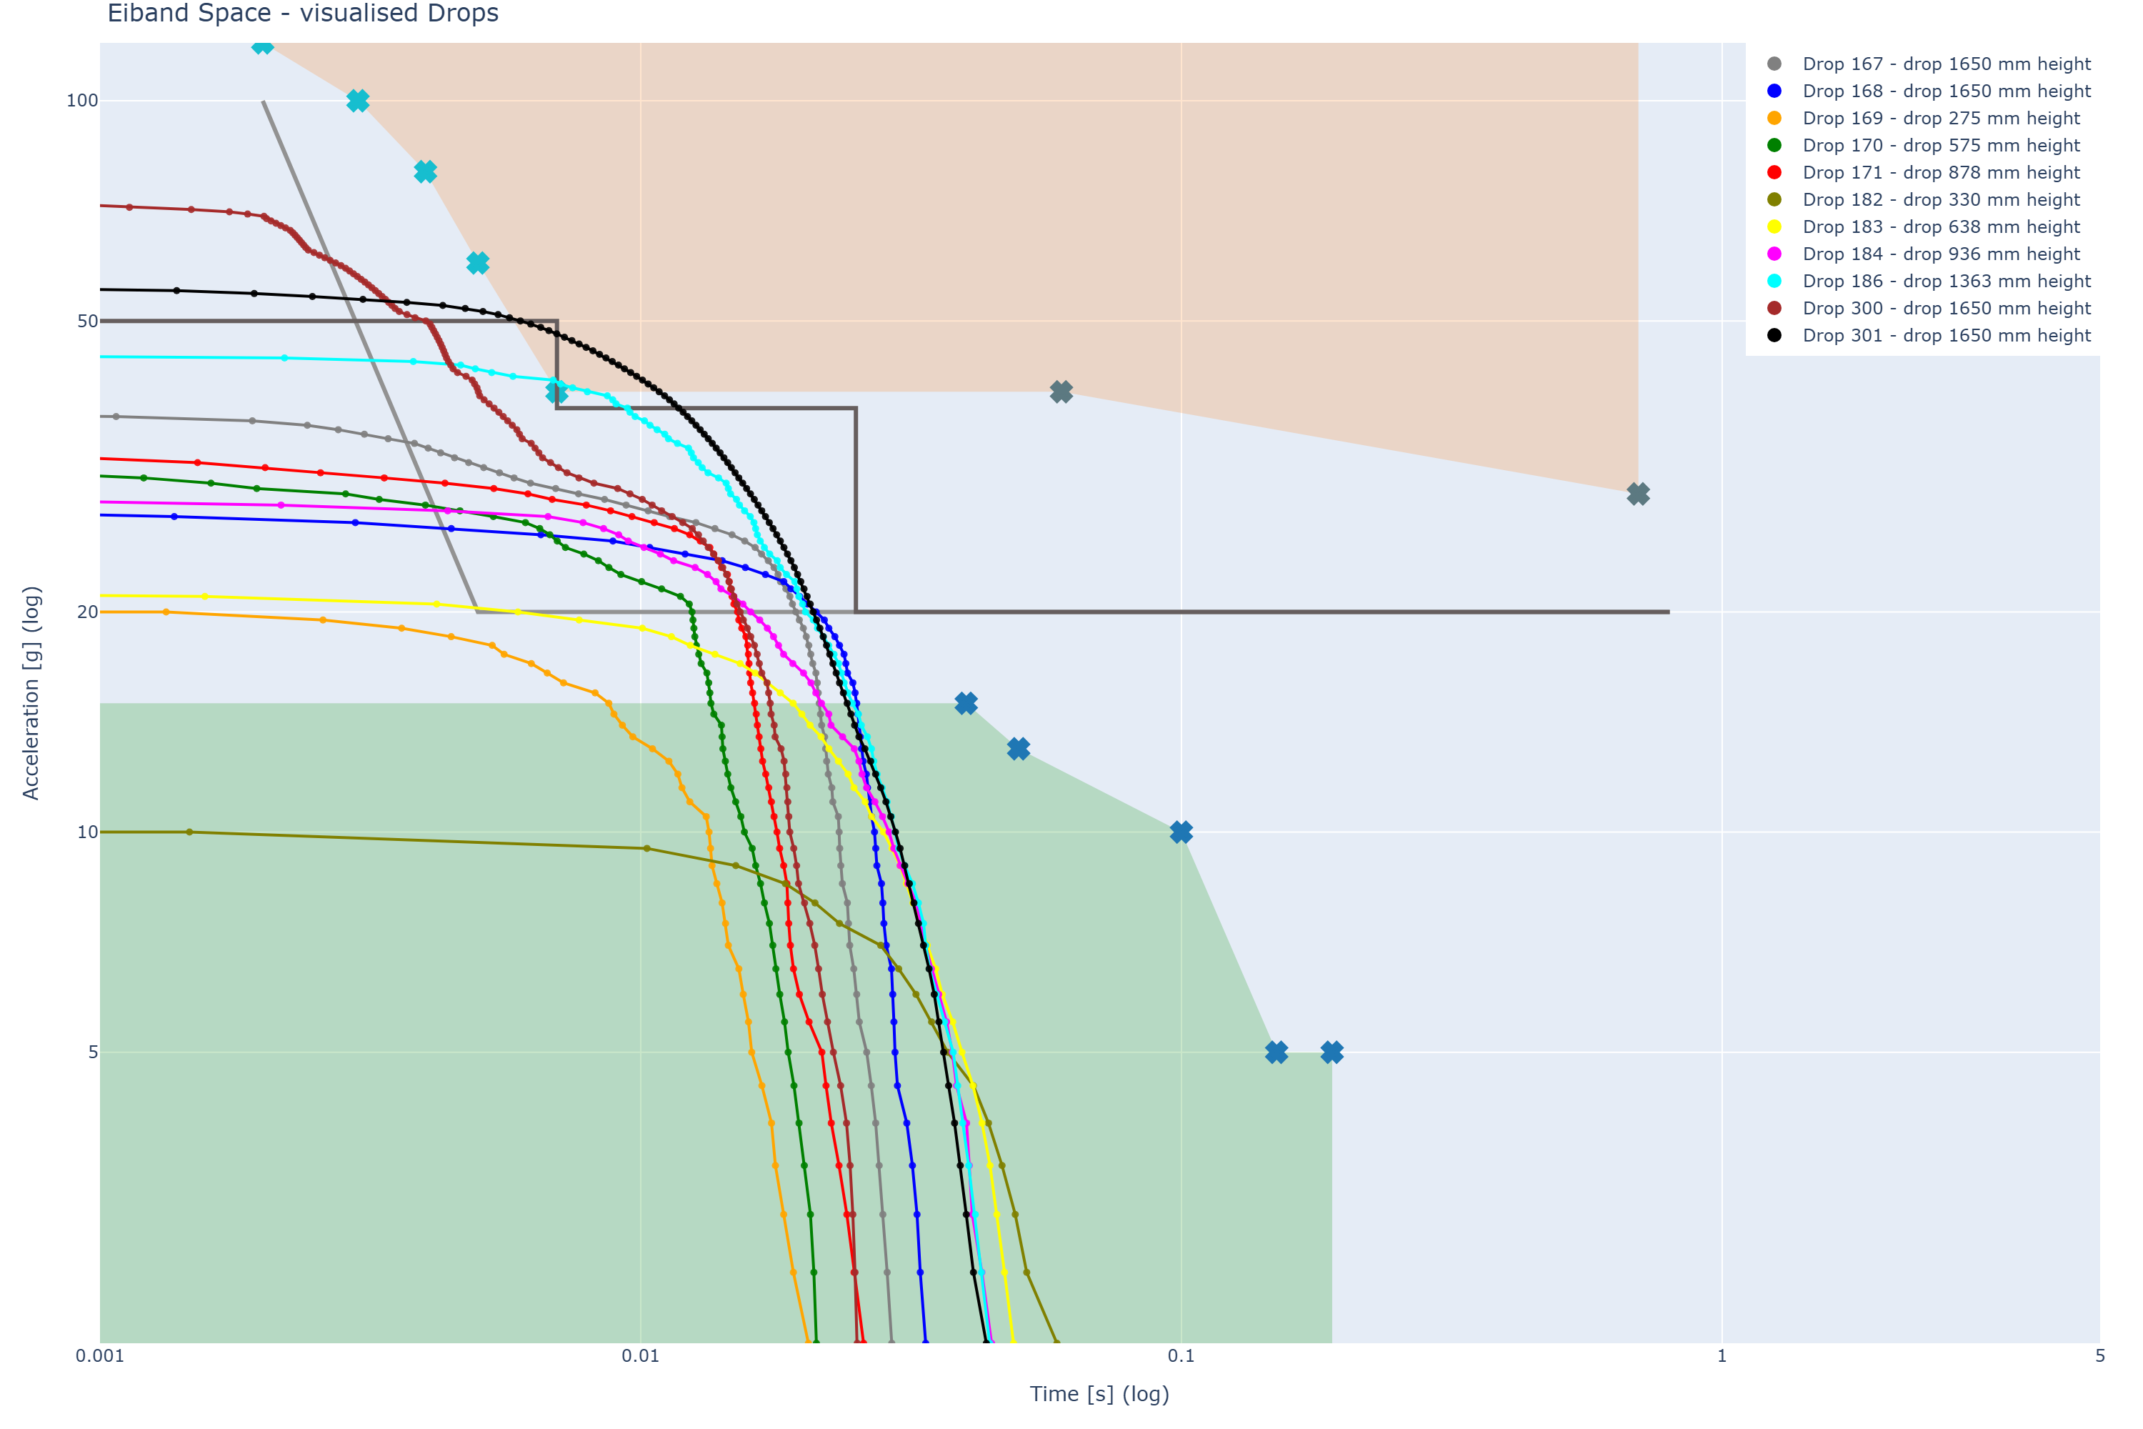Click the yellow Drop 183 legend dot

point(1774,227)
